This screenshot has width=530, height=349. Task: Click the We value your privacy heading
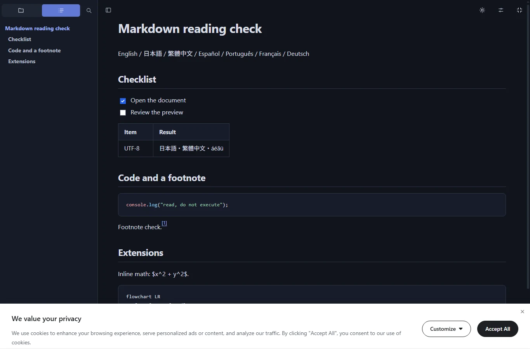(x=47, y=319)
